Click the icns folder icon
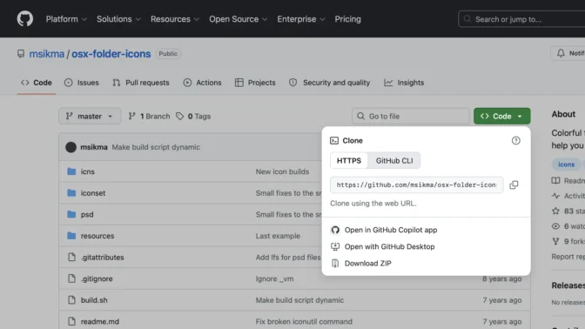This screenshot has height=329, width=585. (71, 171)
